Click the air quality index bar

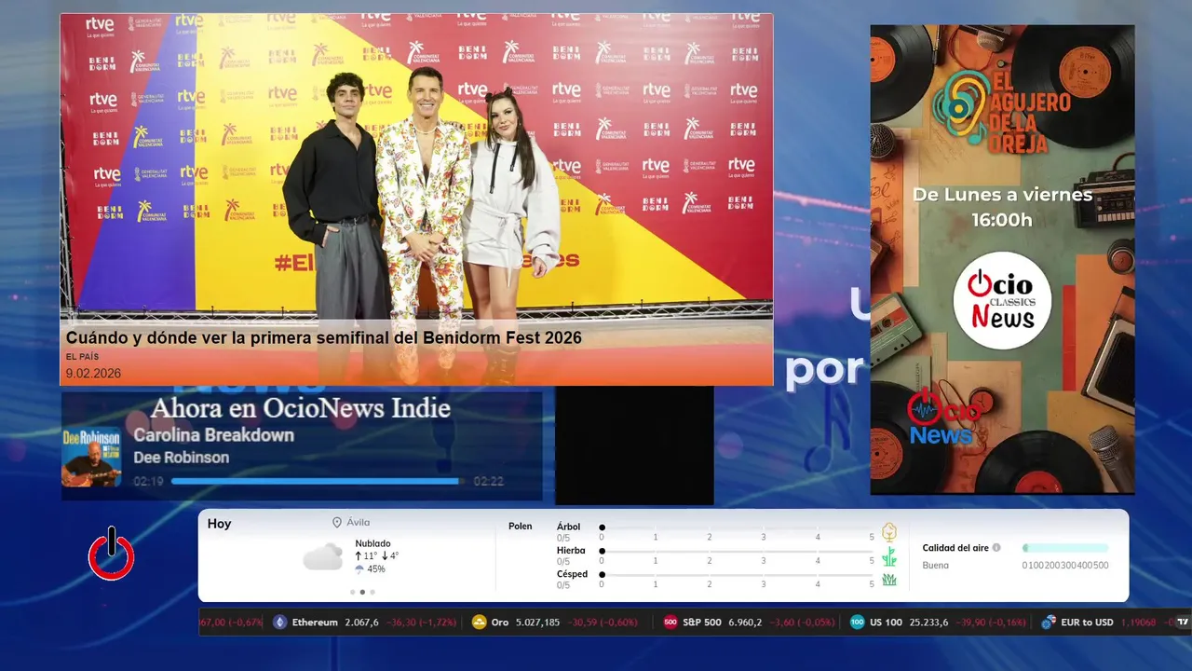pyautogui.click(x=1065, y=548)
